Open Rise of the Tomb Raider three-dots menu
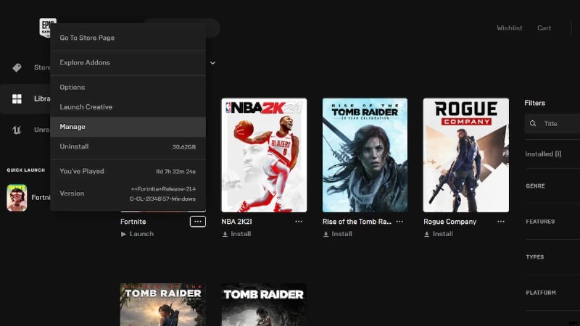Image resolution: width=580 pixels, height=326 pixels. click(x=400, y=222)
